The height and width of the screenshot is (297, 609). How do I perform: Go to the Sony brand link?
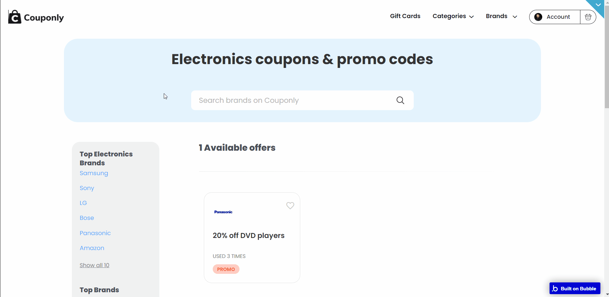pos(87,188)
